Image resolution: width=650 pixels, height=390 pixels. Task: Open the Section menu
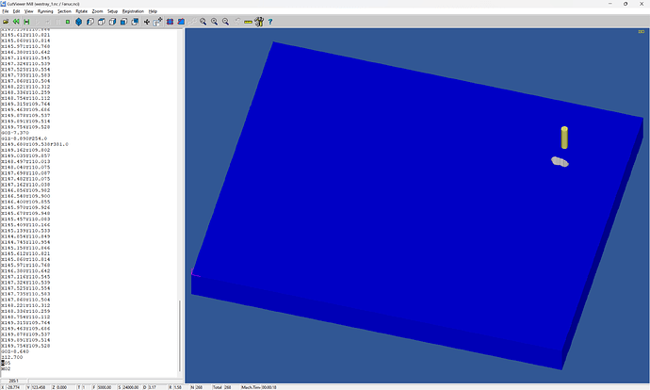[x=64, y=11]
